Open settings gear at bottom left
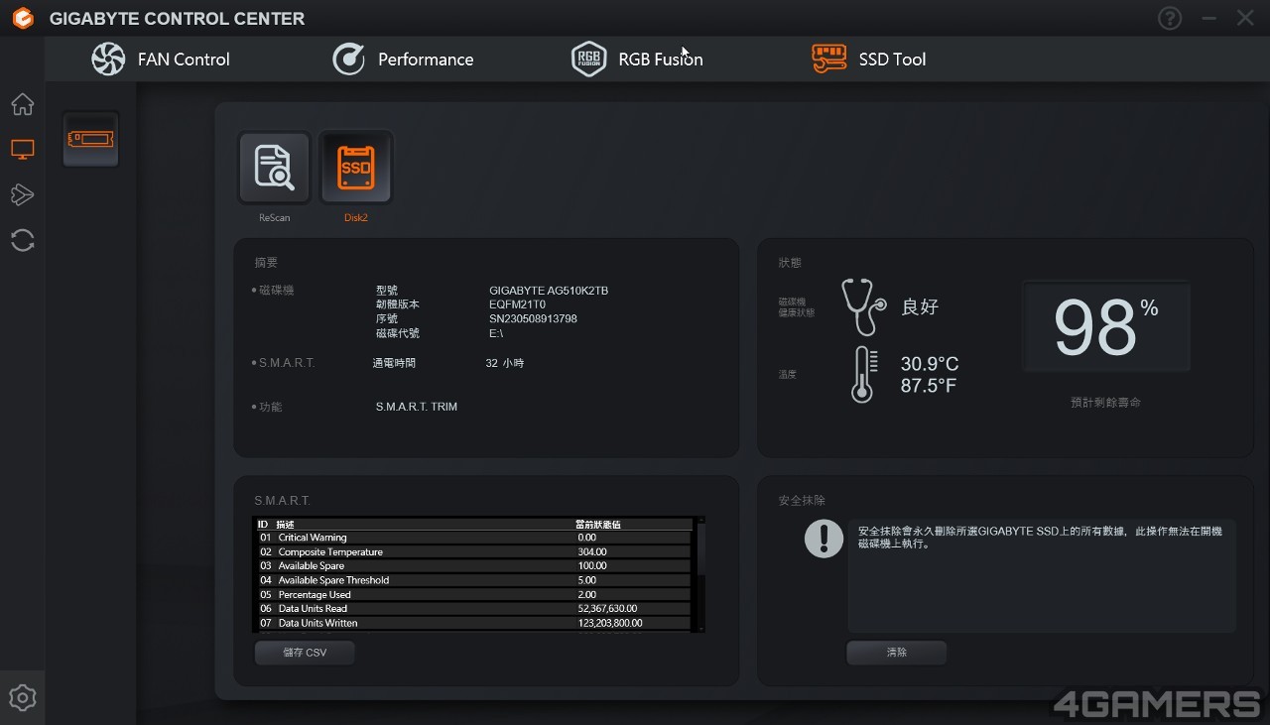Image resolution: width=1270 pixels, height=725 pixels. (22, 697)
